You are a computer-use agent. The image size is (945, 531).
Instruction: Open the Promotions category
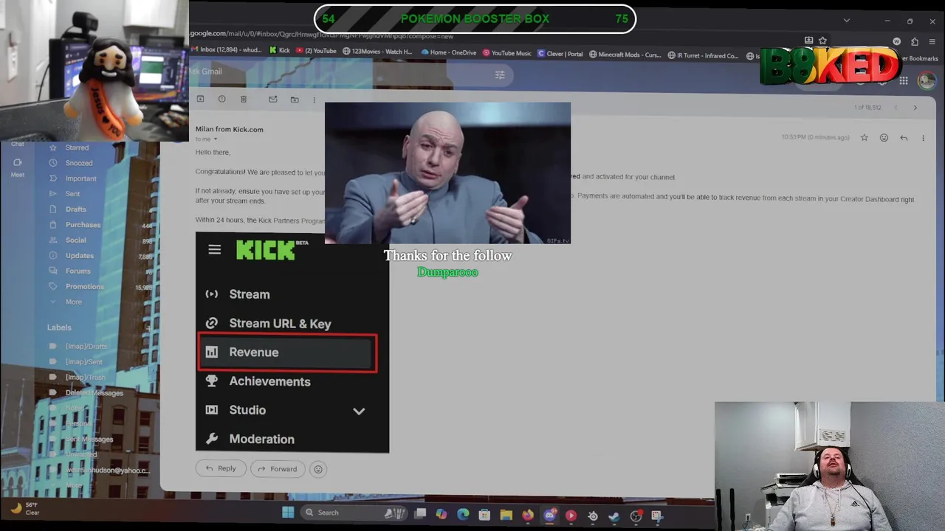84,287
